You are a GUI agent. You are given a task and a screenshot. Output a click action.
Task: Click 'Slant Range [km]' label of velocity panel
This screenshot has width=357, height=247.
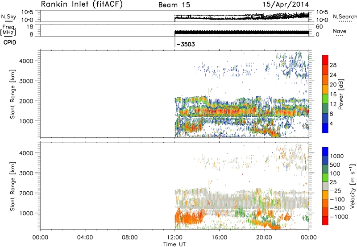click(x=12, y=186)
